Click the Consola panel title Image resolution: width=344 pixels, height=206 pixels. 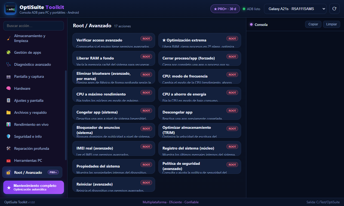261,25
